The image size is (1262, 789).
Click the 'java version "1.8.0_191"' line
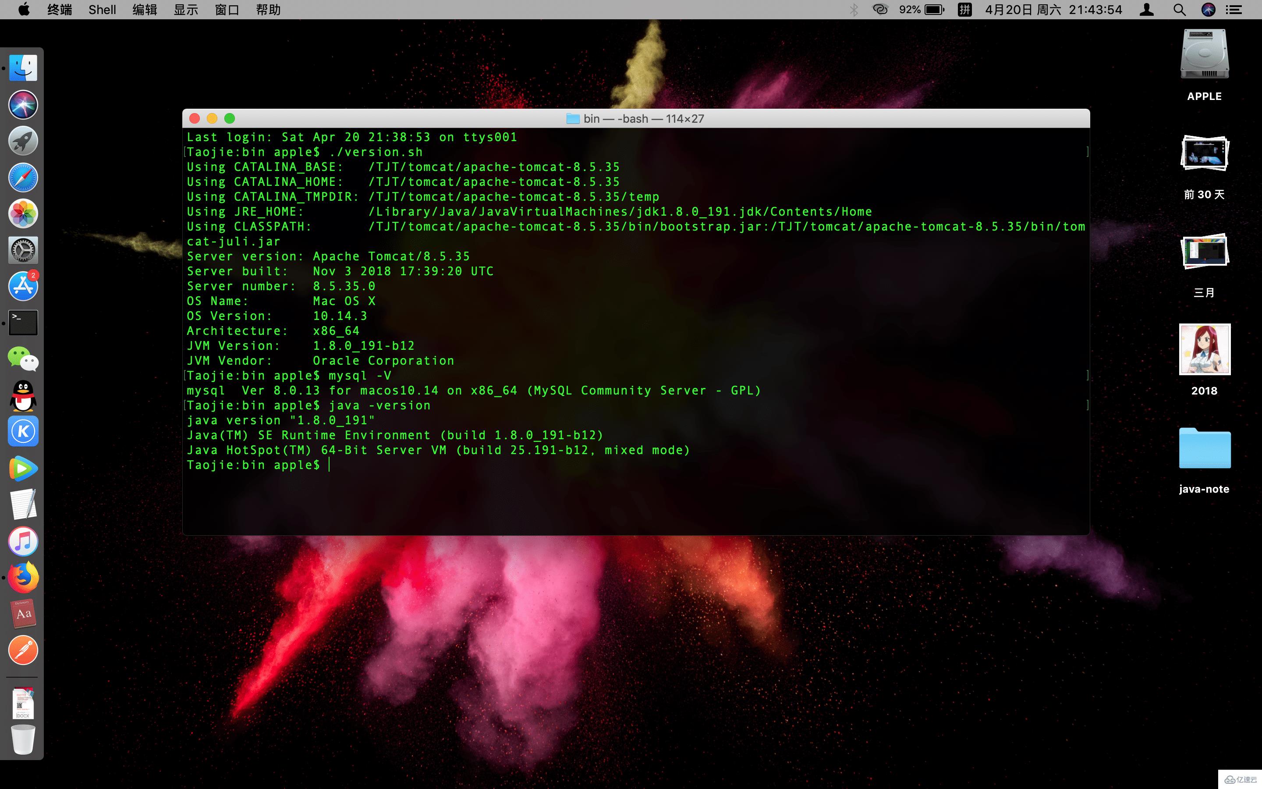point(280,420)
